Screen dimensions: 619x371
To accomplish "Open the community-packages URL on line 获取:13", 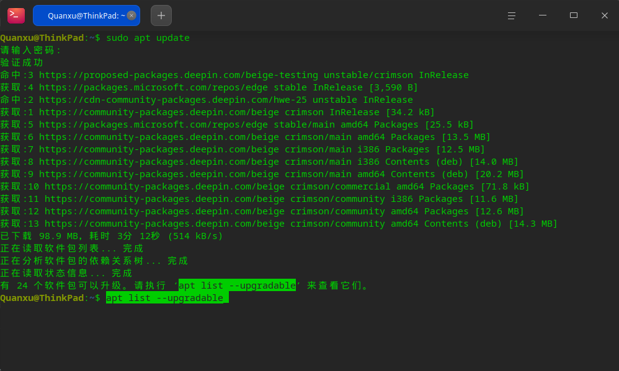I will pos(164,224).
